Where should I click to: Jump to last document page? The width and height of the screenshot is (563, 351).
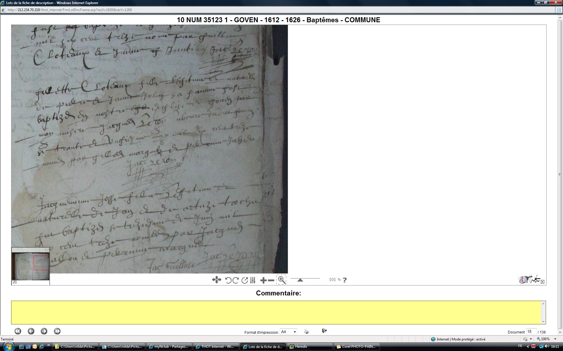pyautogui.click(x=57, y=331)
